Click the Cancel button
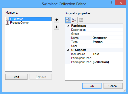This screenshot has height=94, width=128. (113, 86)
